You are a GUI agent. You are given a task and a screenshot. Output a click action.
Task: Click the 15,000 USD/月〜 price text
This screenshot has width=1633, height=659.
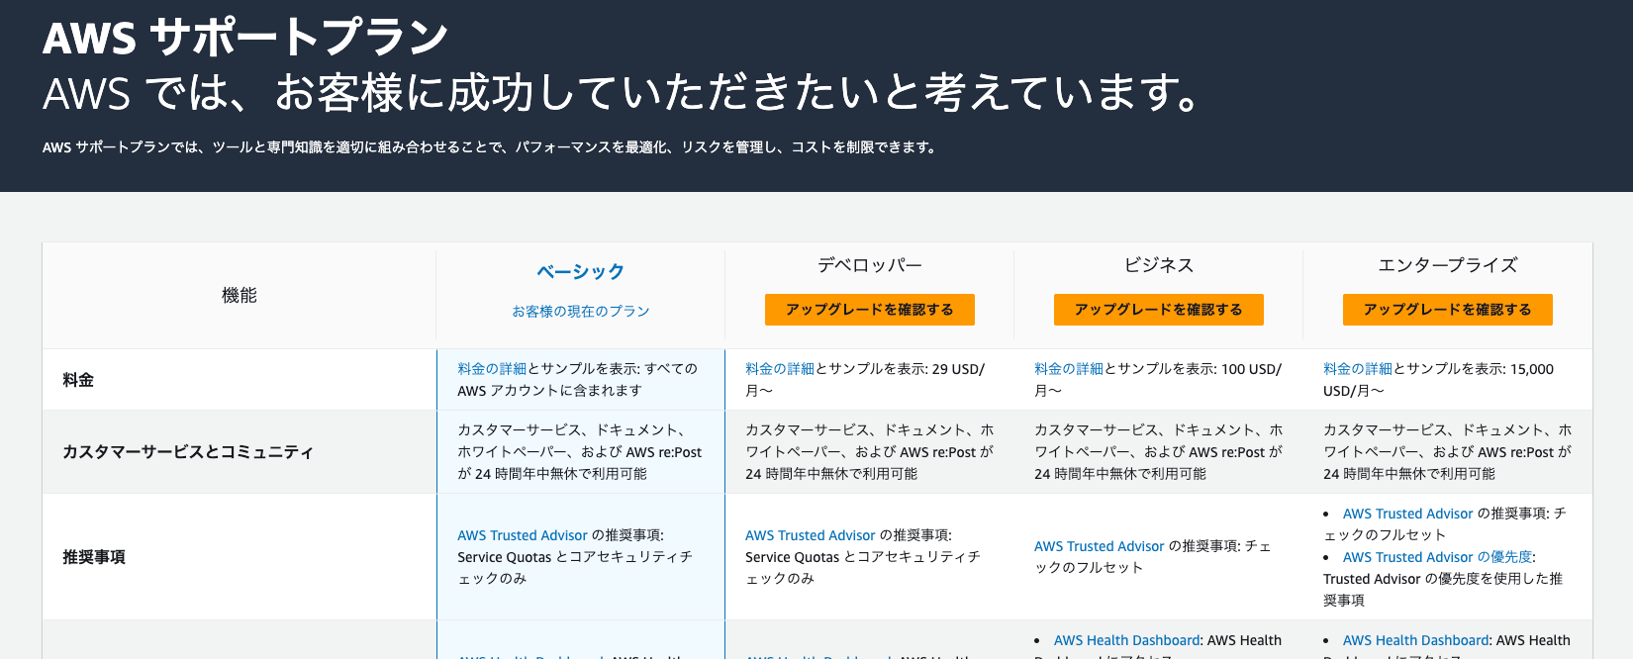click(x=1439, y=380)
